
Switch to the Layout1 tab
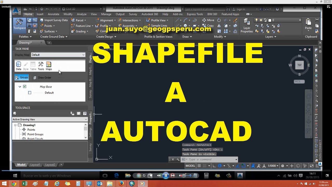35,165
